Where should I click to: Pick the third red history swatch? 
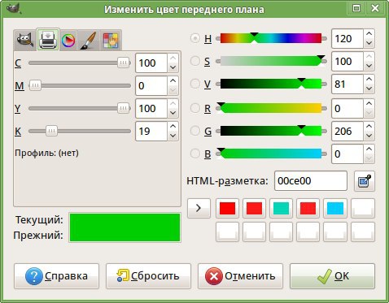308,208
